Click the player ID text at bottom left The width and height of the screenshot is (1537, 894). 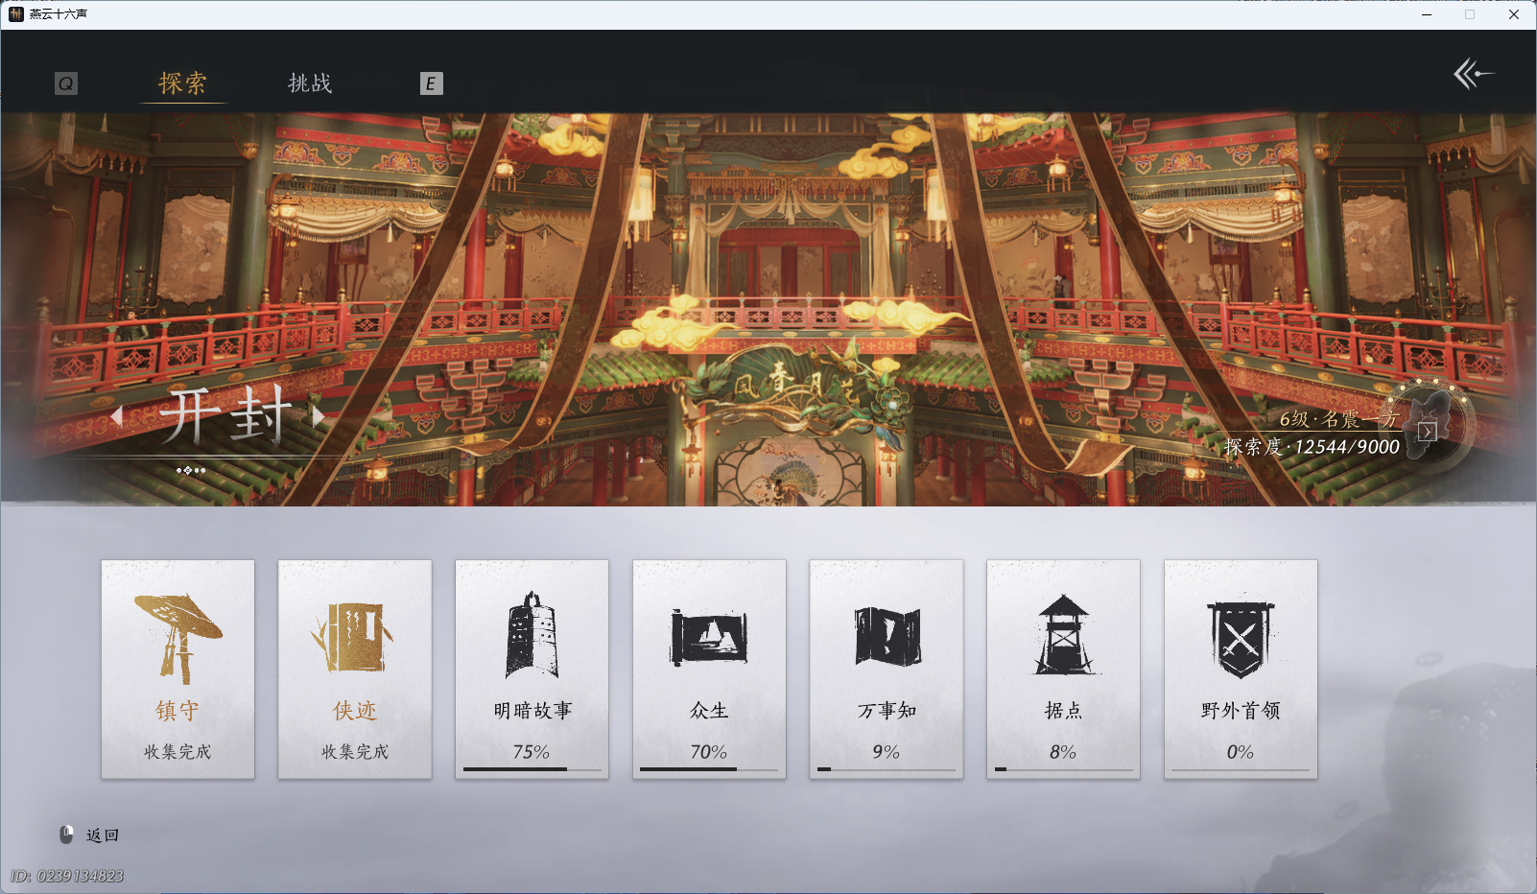coord(63,876)
